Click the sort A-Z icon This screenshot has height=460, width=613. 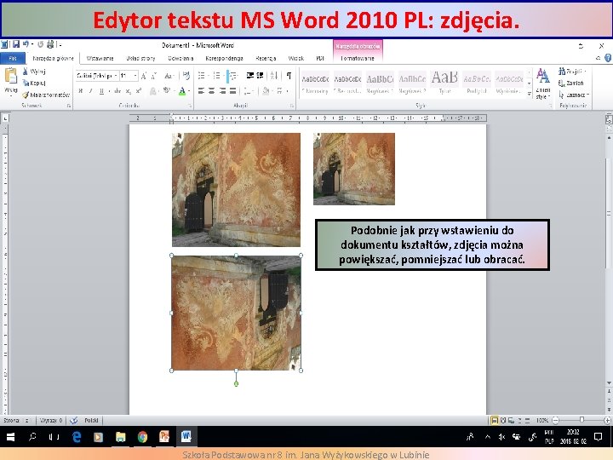(x=274, y=76)
